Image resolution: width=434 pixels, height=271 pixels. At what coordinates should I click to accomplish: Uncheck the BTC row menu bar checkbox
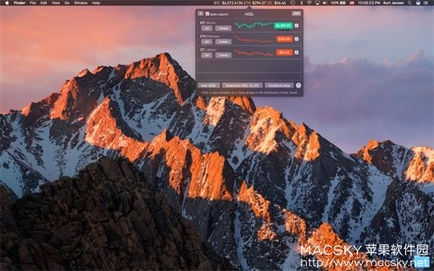click(x=297, y=25)
